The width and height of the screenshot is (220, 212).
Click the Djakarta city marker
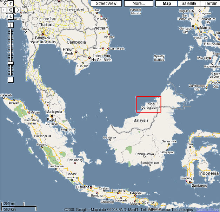tap(91, 187)
